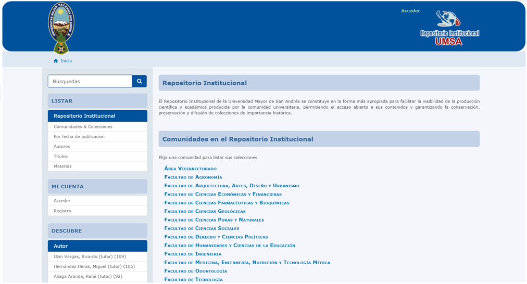Click Inicio breadcrumb link
Image resolution: width=527 pixels, height=284 pixels.
click(x=66, y=61)
